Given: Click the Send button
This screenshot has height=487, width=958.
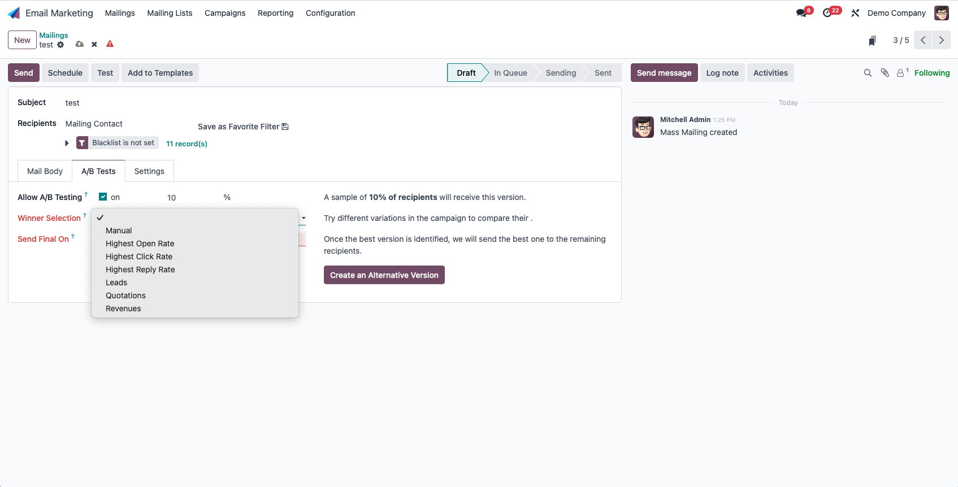Looking at the screenshot, I should tap(24, 73).
